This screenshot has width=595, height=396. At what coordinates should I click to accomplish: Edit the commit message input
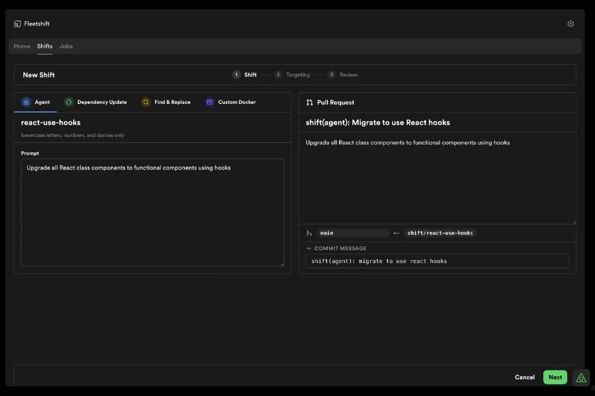click(437, 261)
